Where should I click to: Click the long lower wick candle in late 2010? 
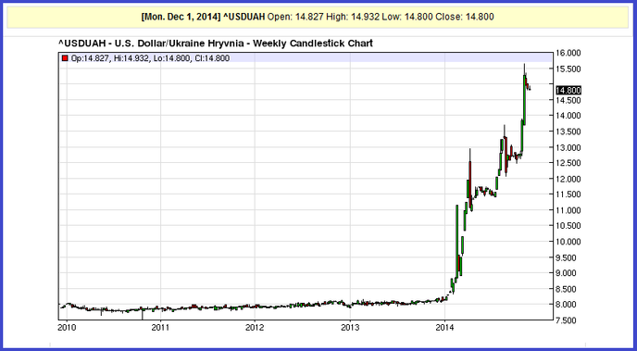(x=143, y=313)
